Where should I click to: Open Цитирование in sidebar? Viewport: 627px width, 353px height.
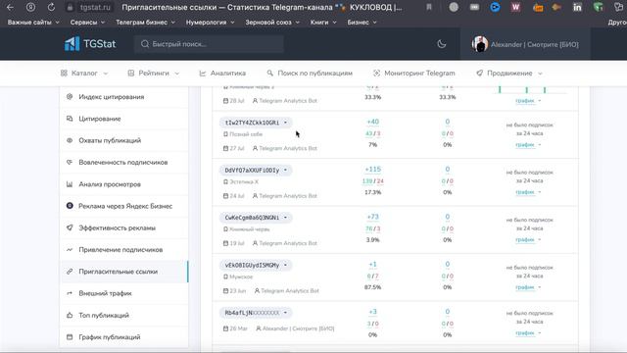pos(124,119)
